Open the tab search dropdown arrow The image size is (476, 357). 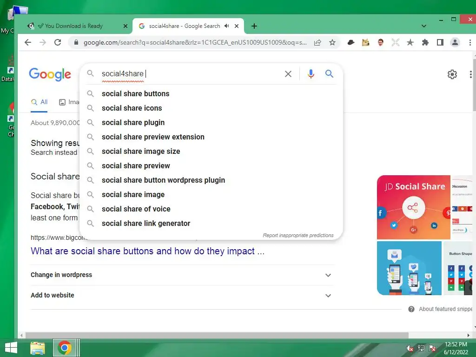[424, 26]
